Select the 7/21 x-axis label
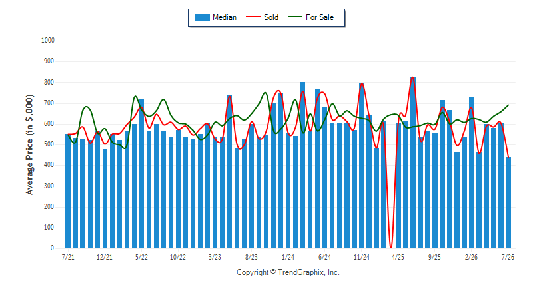533x289 pixels. 68,257
